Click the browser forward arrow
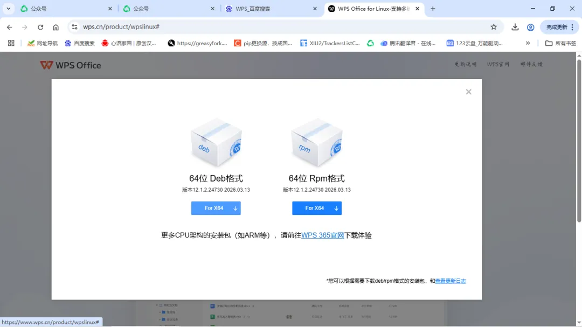The image size is (582, 327). (x=24, y=27)
